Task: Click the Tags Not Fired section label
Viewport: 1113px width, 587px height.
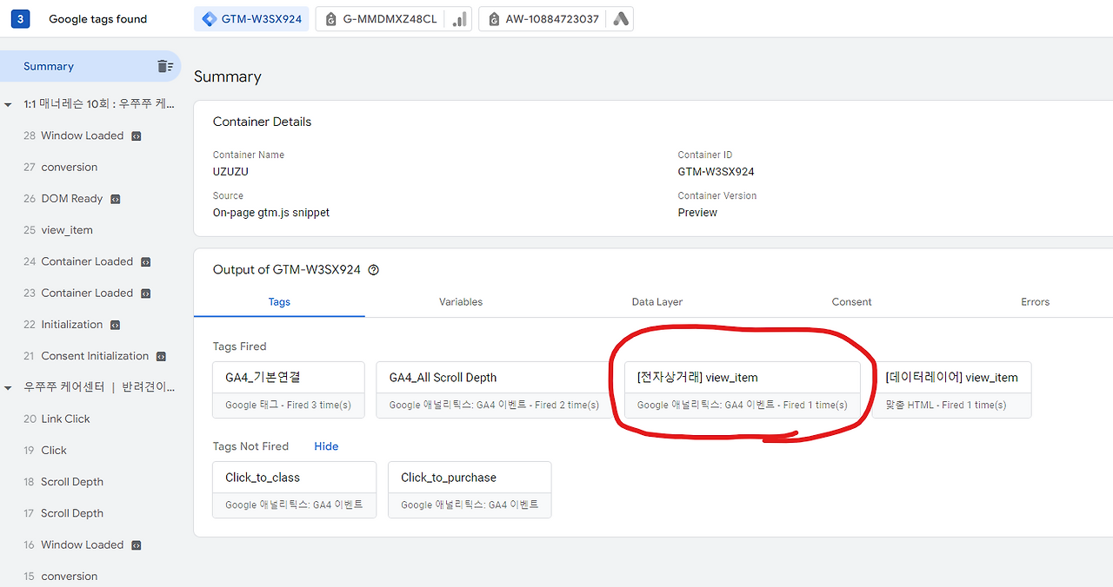Action: click(x=250, y=446)
